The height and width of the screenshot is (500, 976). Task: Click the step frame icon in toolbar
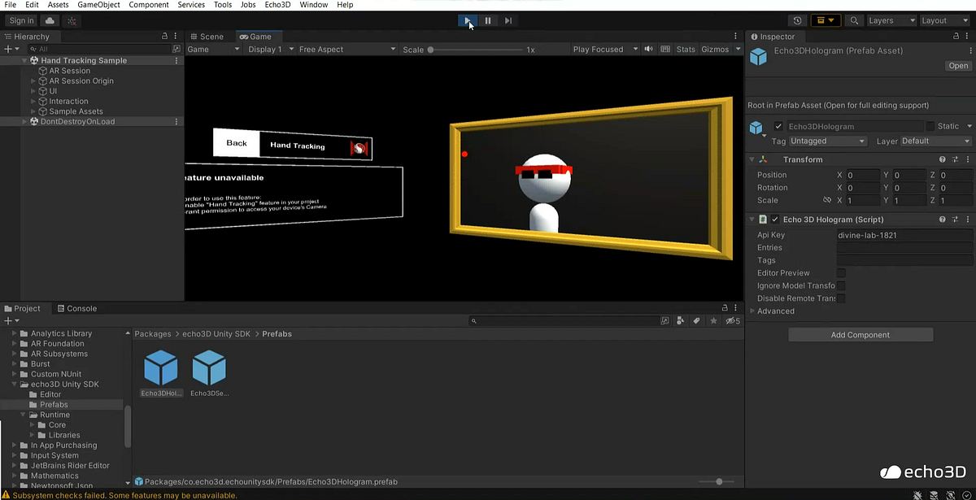508,20
